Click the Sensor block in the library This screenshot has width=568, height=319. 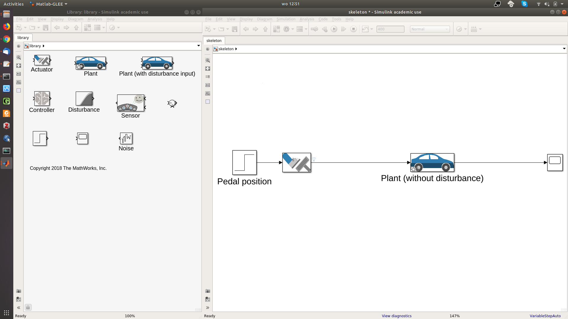pos(131,103)
